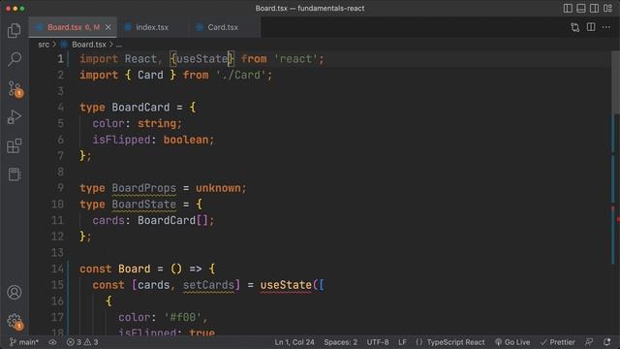
Task: Click Ln 1, Col 24 cursor position
Action: point(294,342)
